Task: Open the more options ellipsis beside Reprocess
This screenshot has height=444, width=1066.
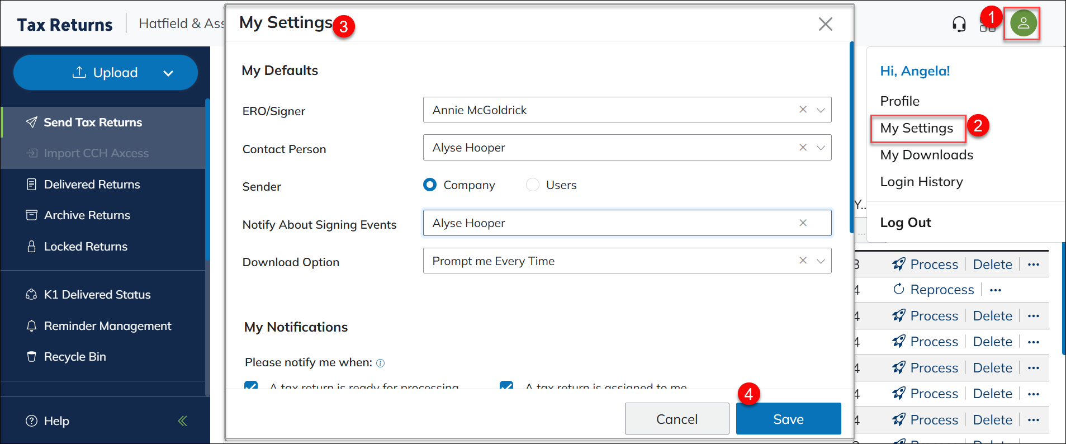Action: pos(995,290)
